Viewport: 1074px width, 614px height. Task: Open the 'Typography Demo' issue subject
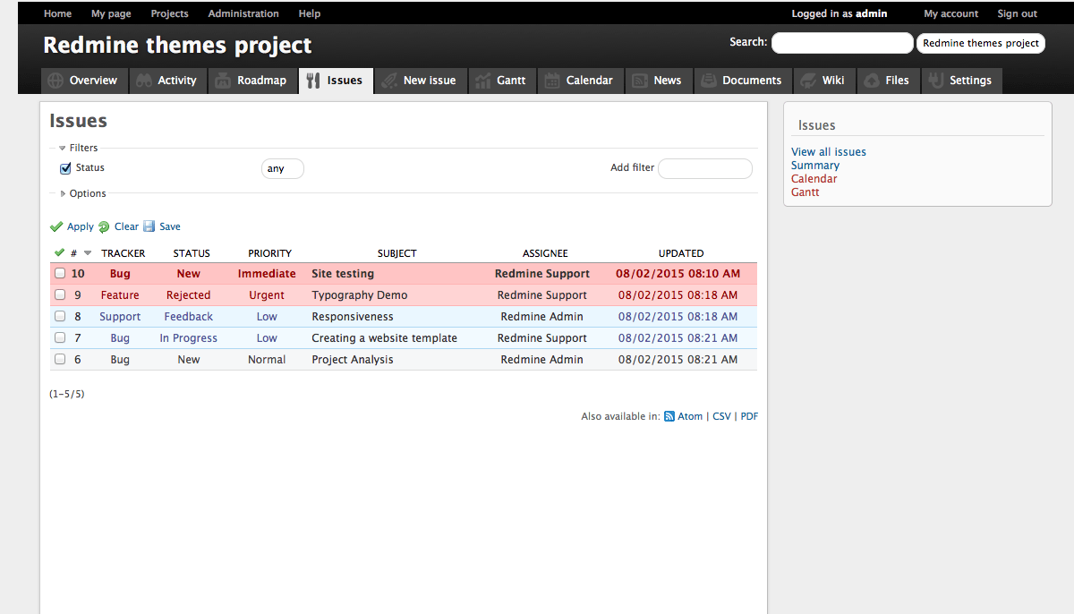click(x=360, y=295)
